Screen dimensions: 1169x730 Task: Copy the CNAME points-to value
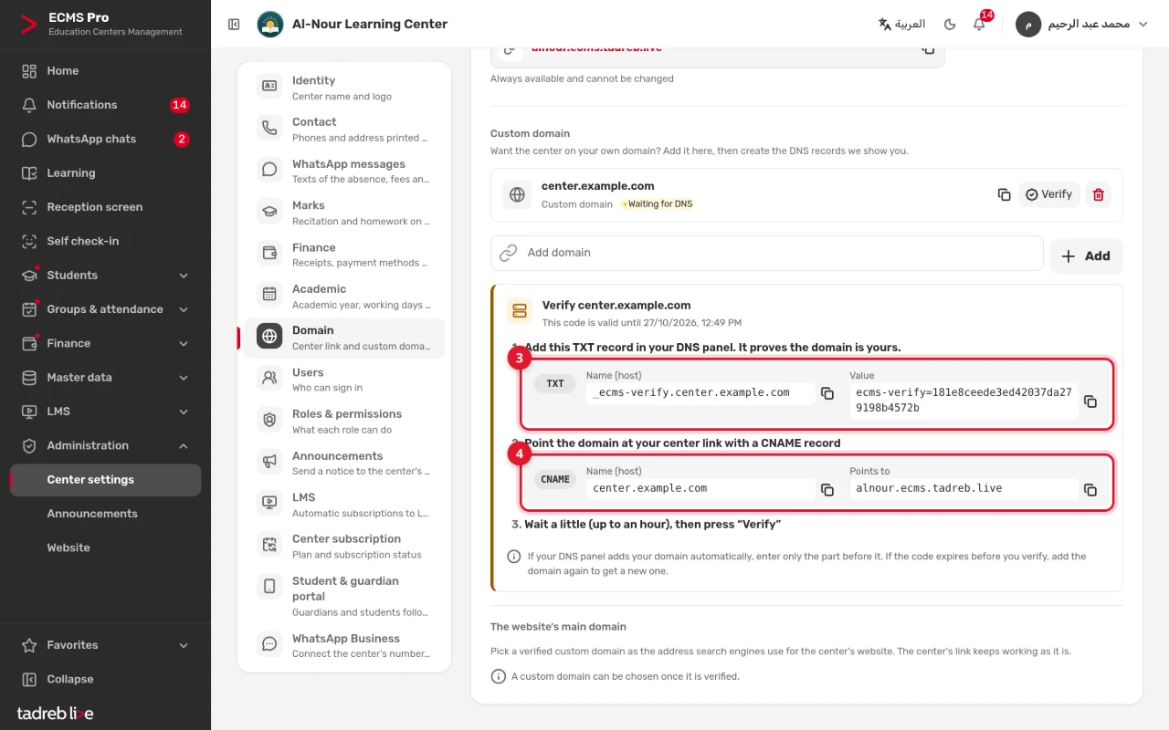[1090, 489]
